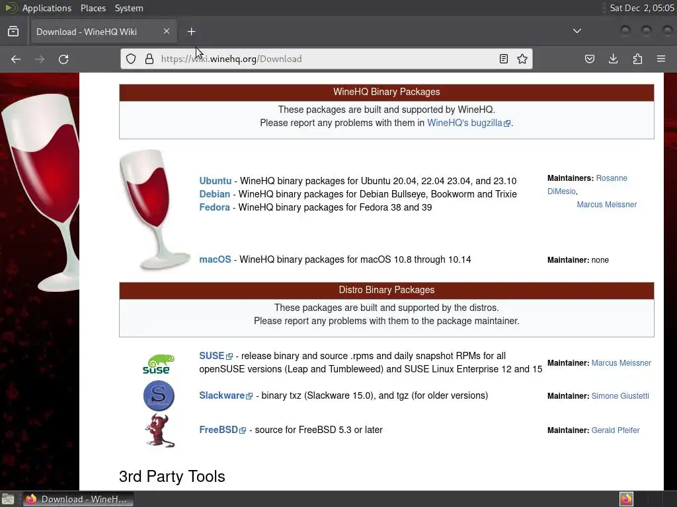The image size is (677, 507).
Task: Open the extensions menu
Action: 637,59
